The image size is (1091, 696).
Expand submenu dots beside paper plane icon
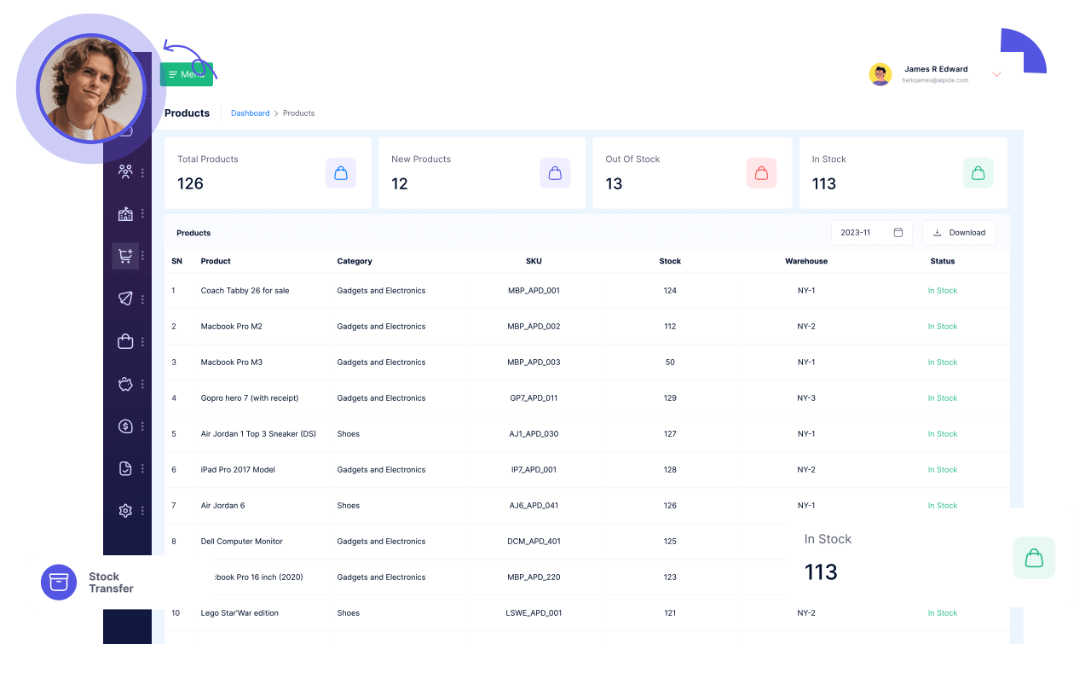point(142,299)
